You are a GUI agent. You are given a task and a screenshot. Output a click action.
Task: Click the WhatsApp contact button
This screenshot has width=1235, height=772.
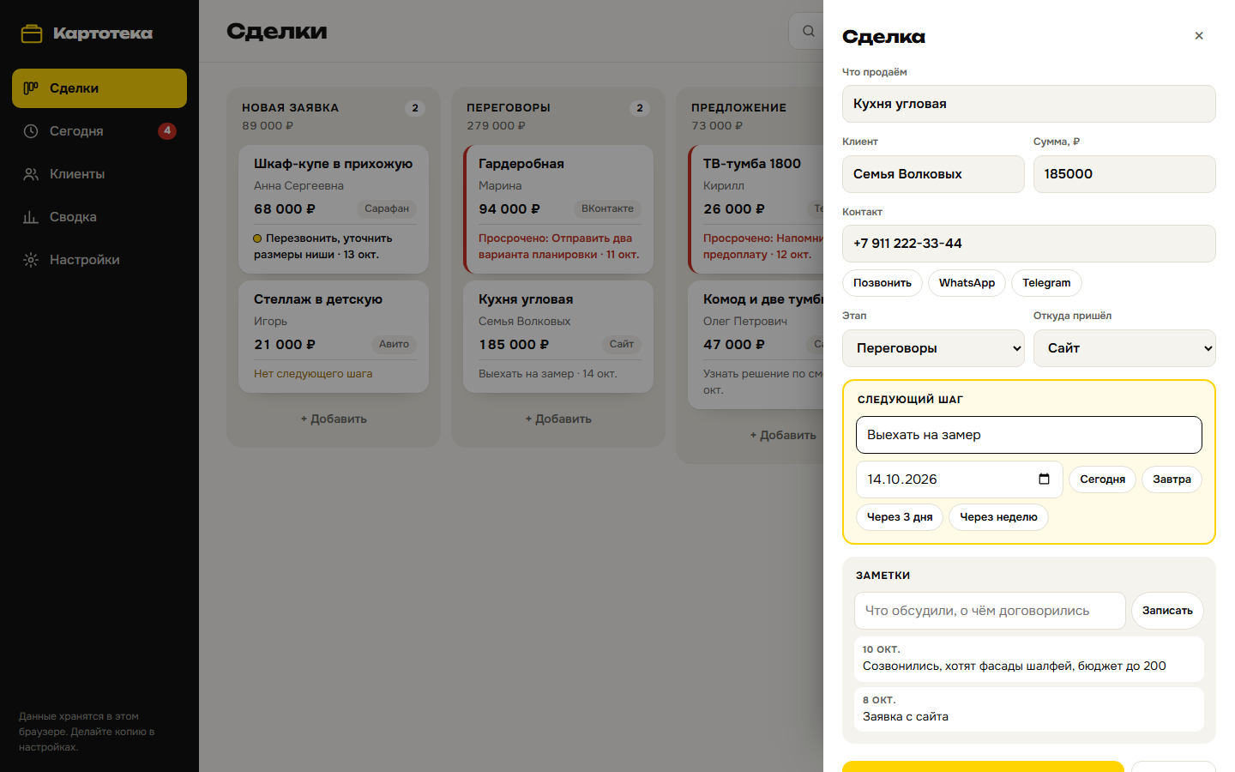(x=967, y=283)
